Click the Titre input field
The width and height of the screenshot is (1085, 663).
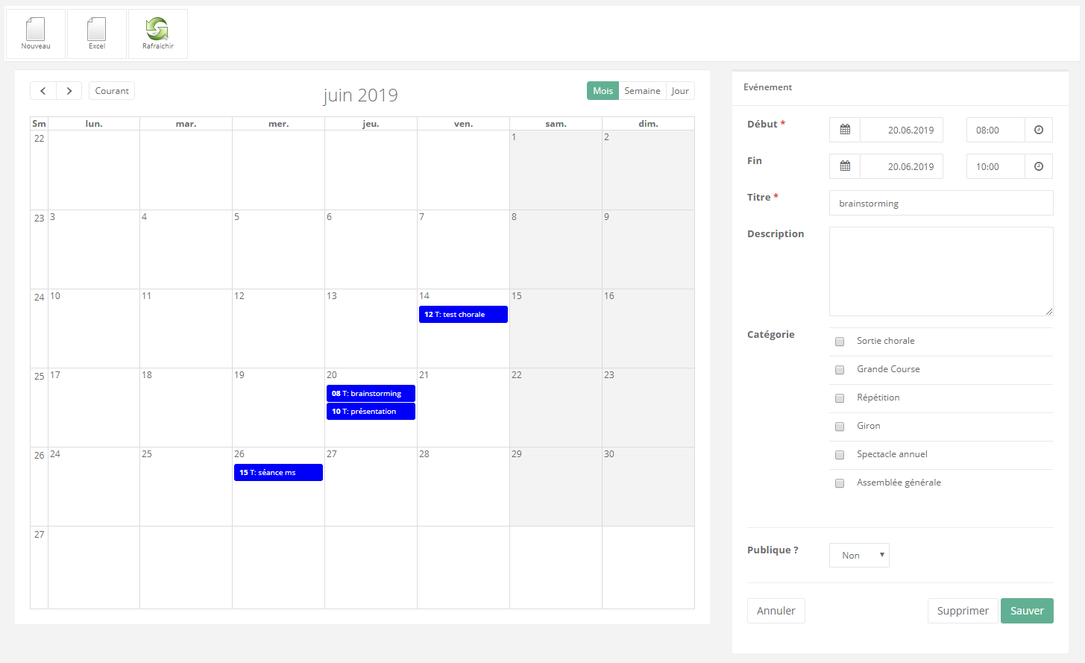(941, 203)
